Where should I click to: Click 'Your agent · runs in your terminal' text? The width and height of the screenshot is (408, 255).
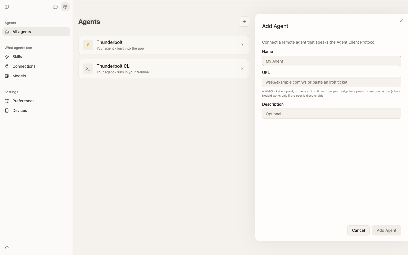(x=123, y=72)
